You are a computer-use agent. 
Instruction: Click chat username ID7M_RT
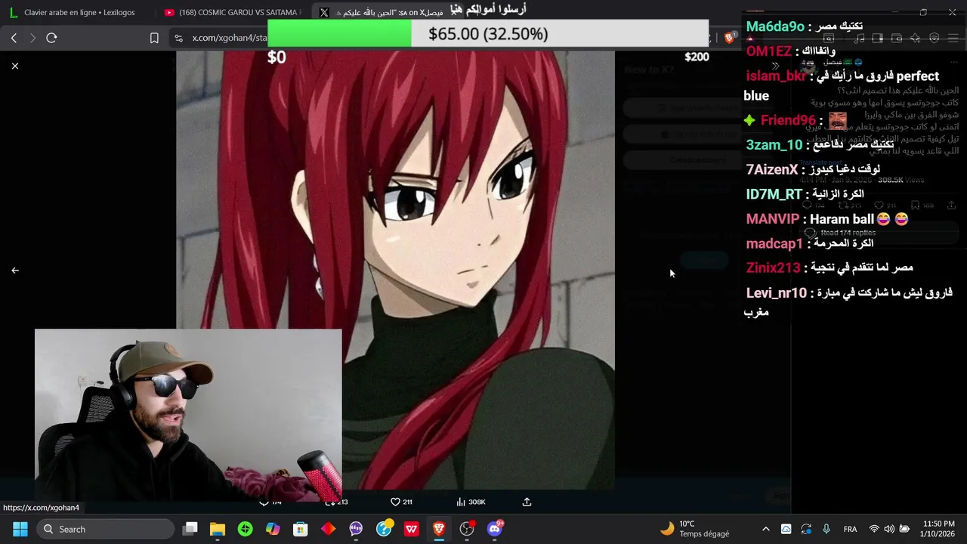point(774,194)
